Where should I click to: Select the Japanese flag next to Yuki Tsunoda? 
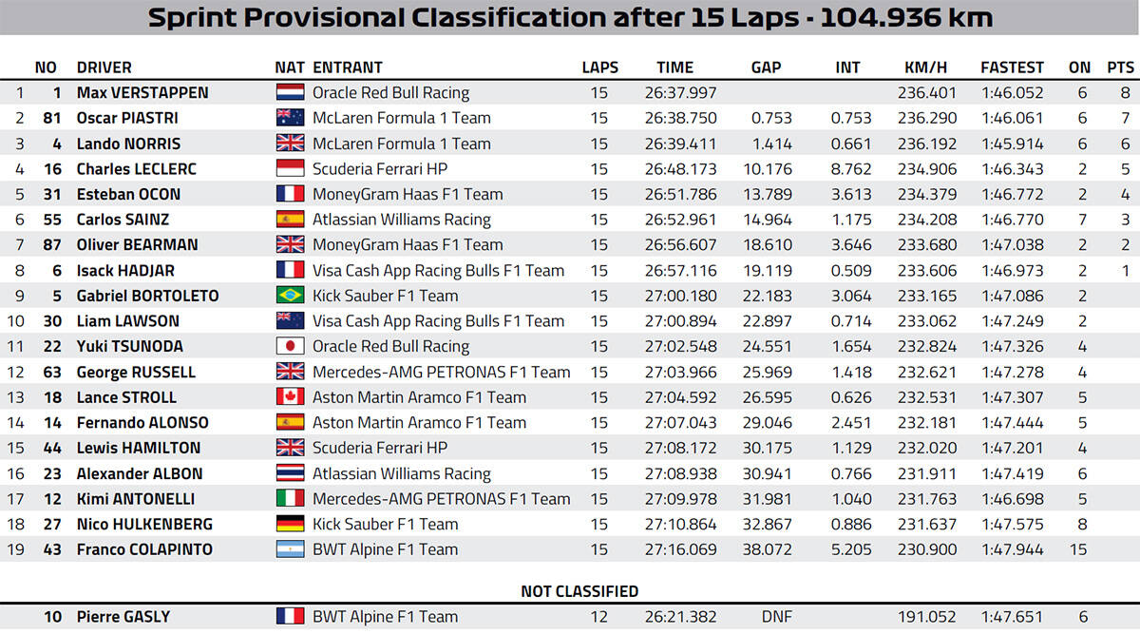click(x=290, y=346)
